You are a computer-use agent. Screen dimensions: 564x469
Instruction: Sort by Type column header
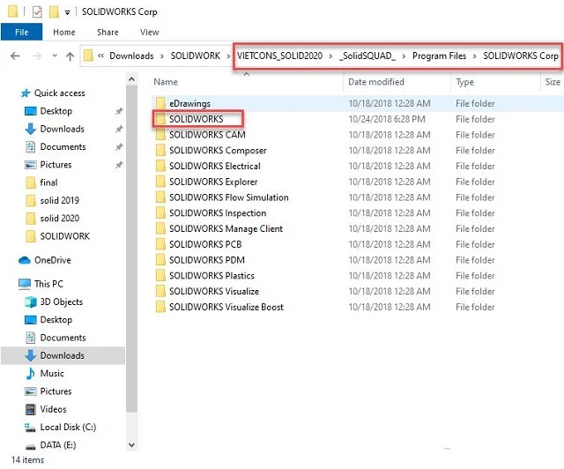tap(464, 82)
